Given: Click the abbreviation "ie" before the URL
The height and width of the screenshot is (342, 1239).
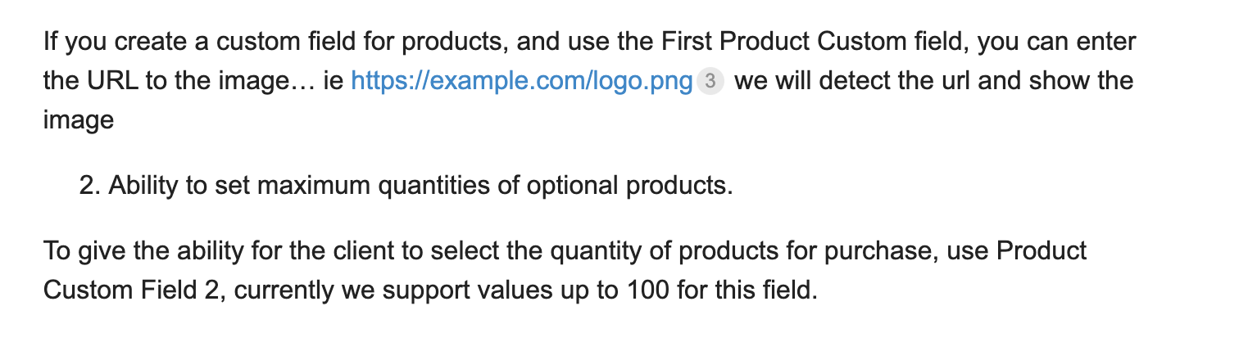Looking at the screenshot, I should tap(334, 81).
